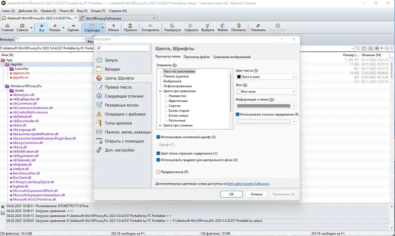Image resolution: width=395 pixels, height=236 pixels.
Task: Open the Фильтры filter combo box dropdown
Action: pos(83,39)
